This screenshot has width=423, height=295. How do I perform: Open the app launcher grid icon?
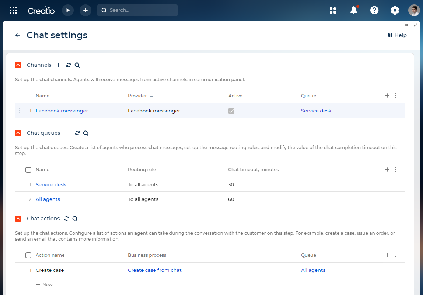[13, 10]
